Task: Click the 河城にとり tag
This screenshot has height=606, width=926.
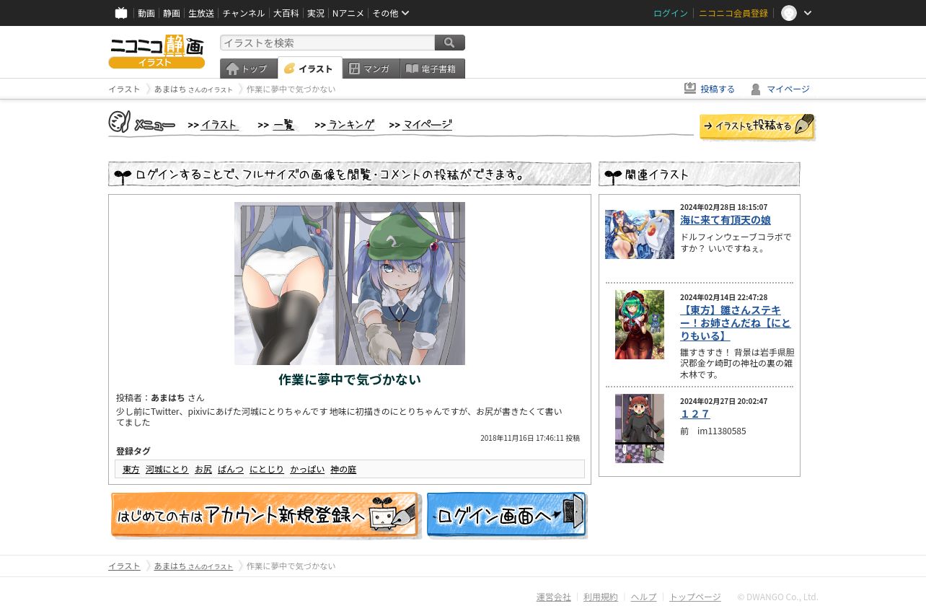Action: coord(167,470)
